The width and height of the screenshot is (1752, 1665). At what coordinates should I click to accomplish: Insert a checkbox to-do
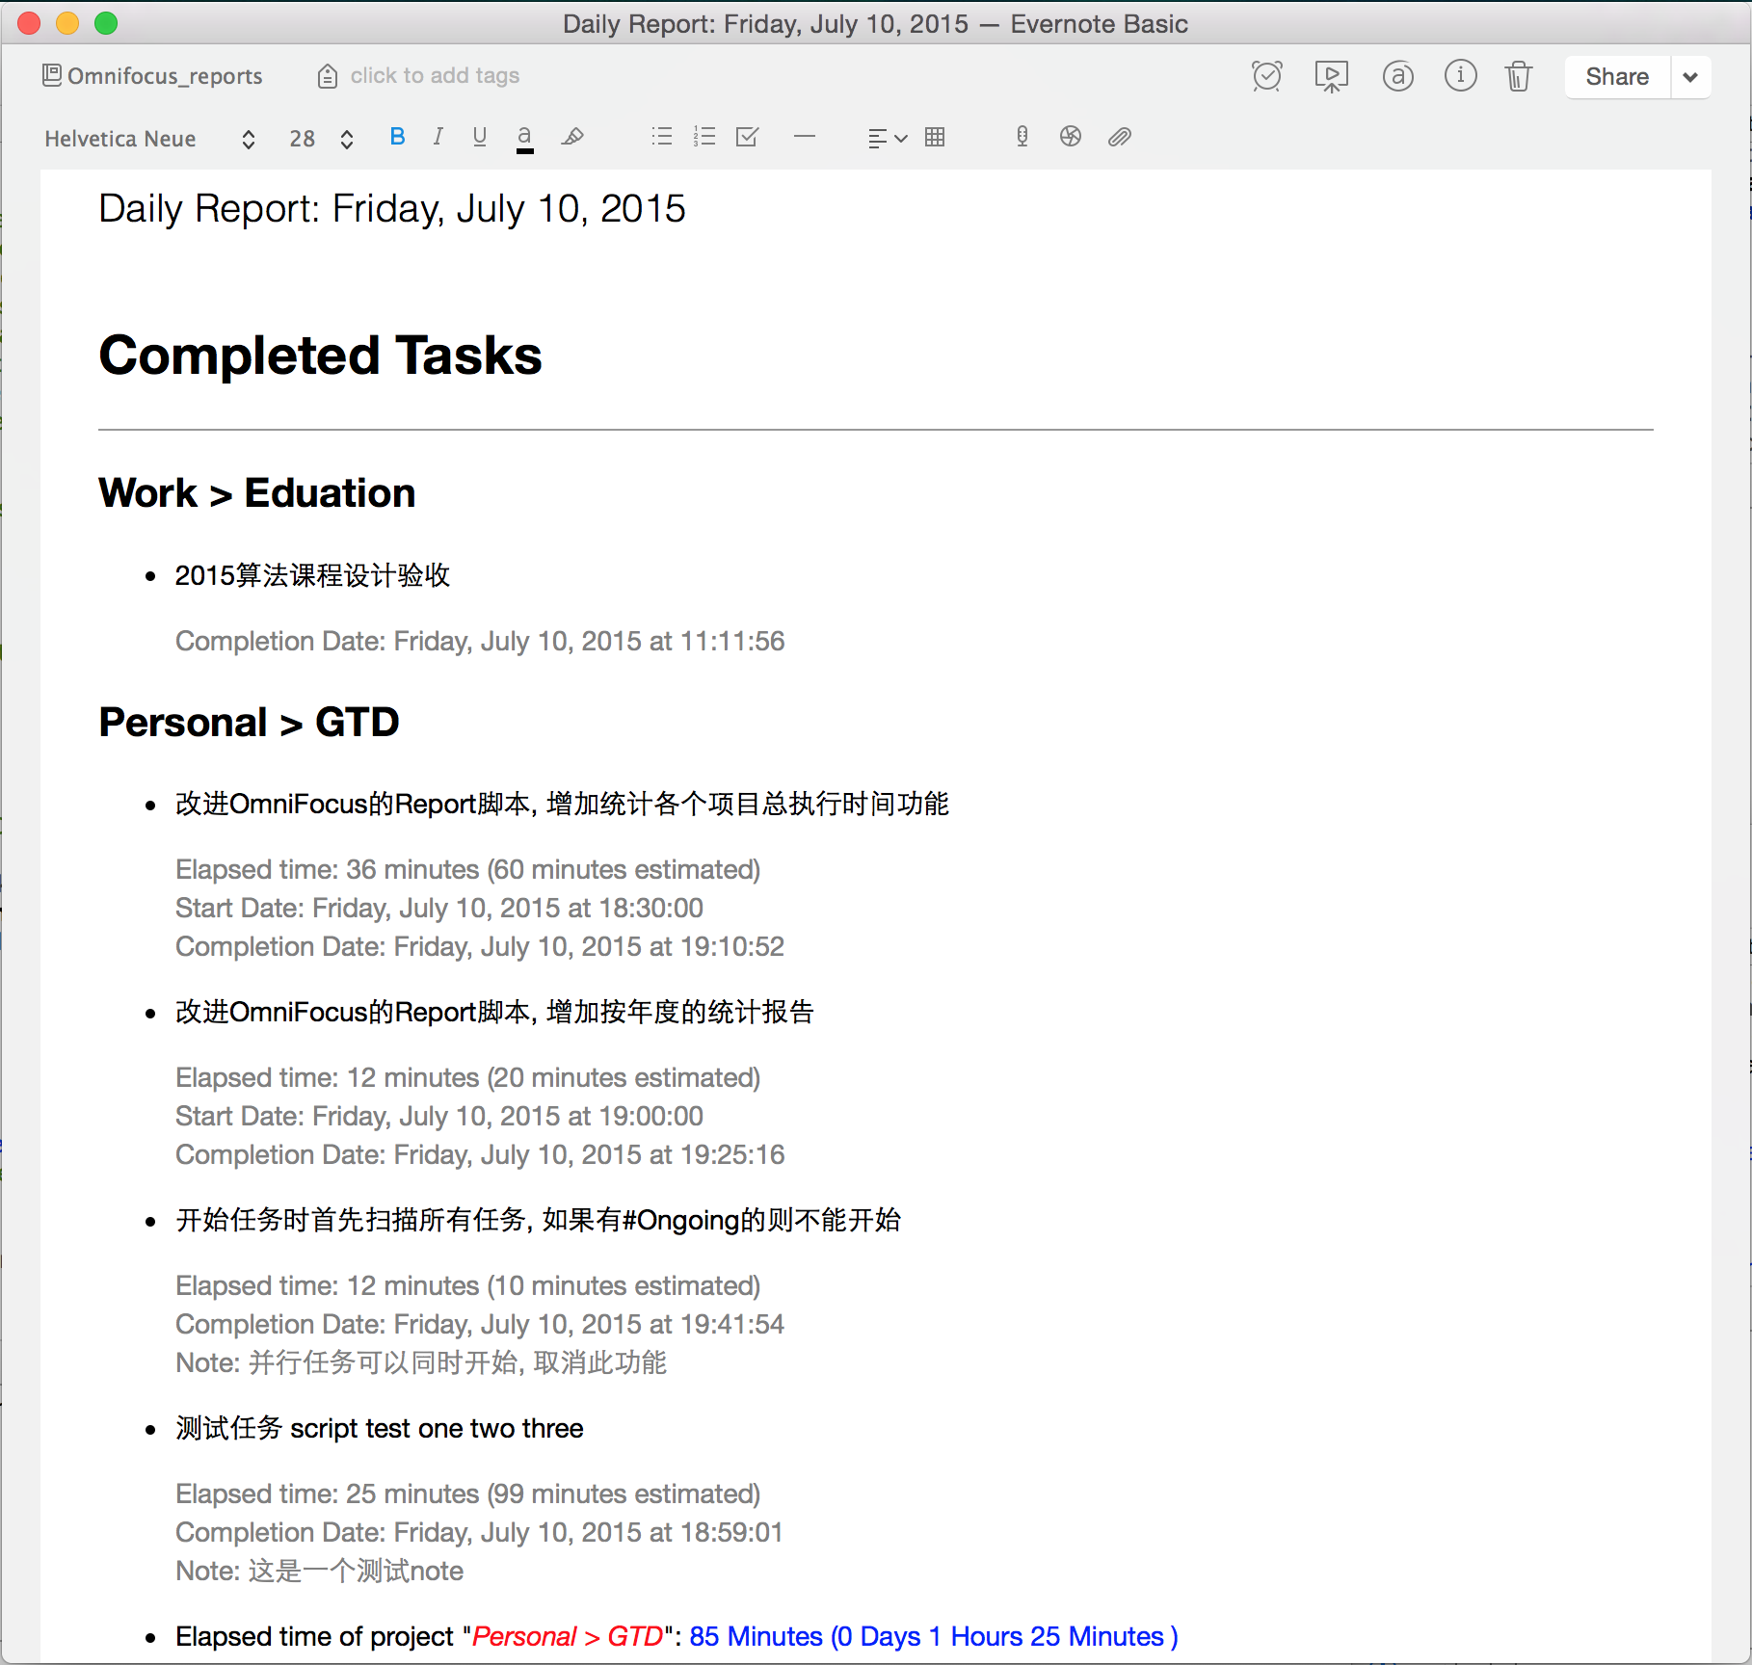748,137
